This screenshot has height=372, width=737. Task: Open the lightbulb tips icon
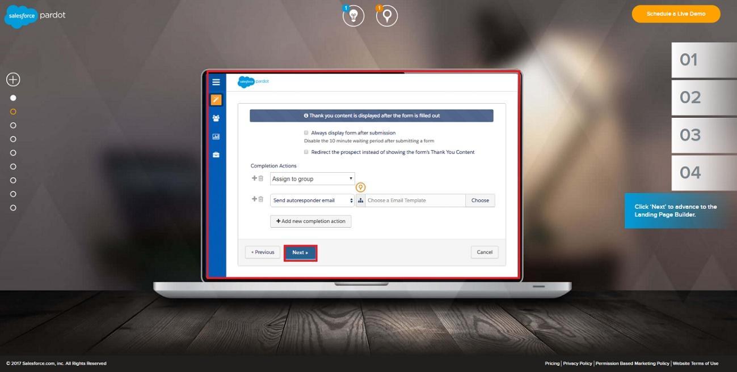point(353,16)
